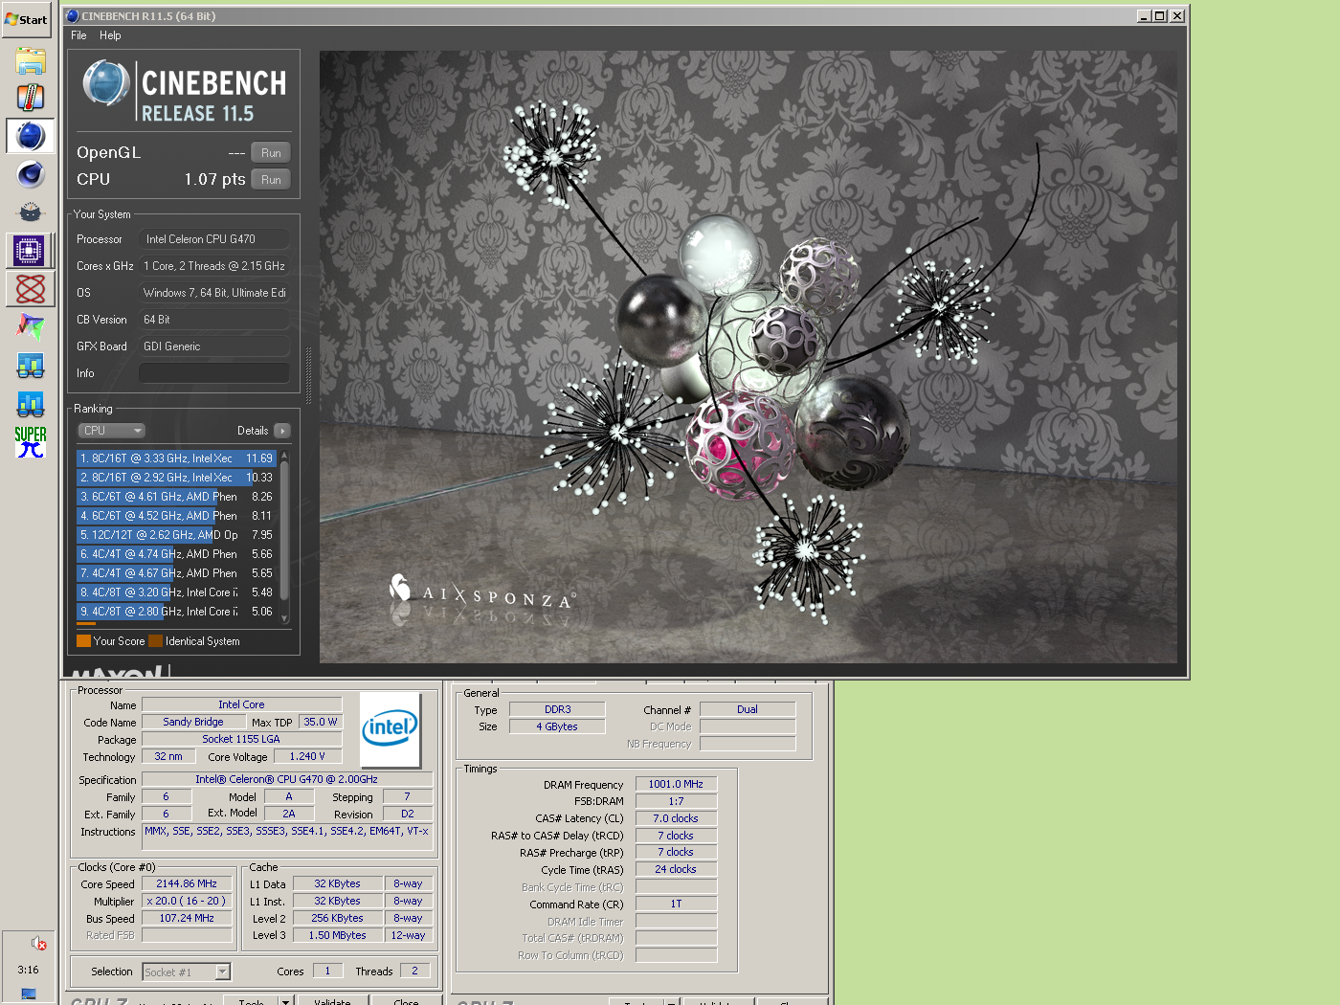The width and height of the screenshot is (1340, 1005).
Task: Open the Help menu
Action: (110, 35)
